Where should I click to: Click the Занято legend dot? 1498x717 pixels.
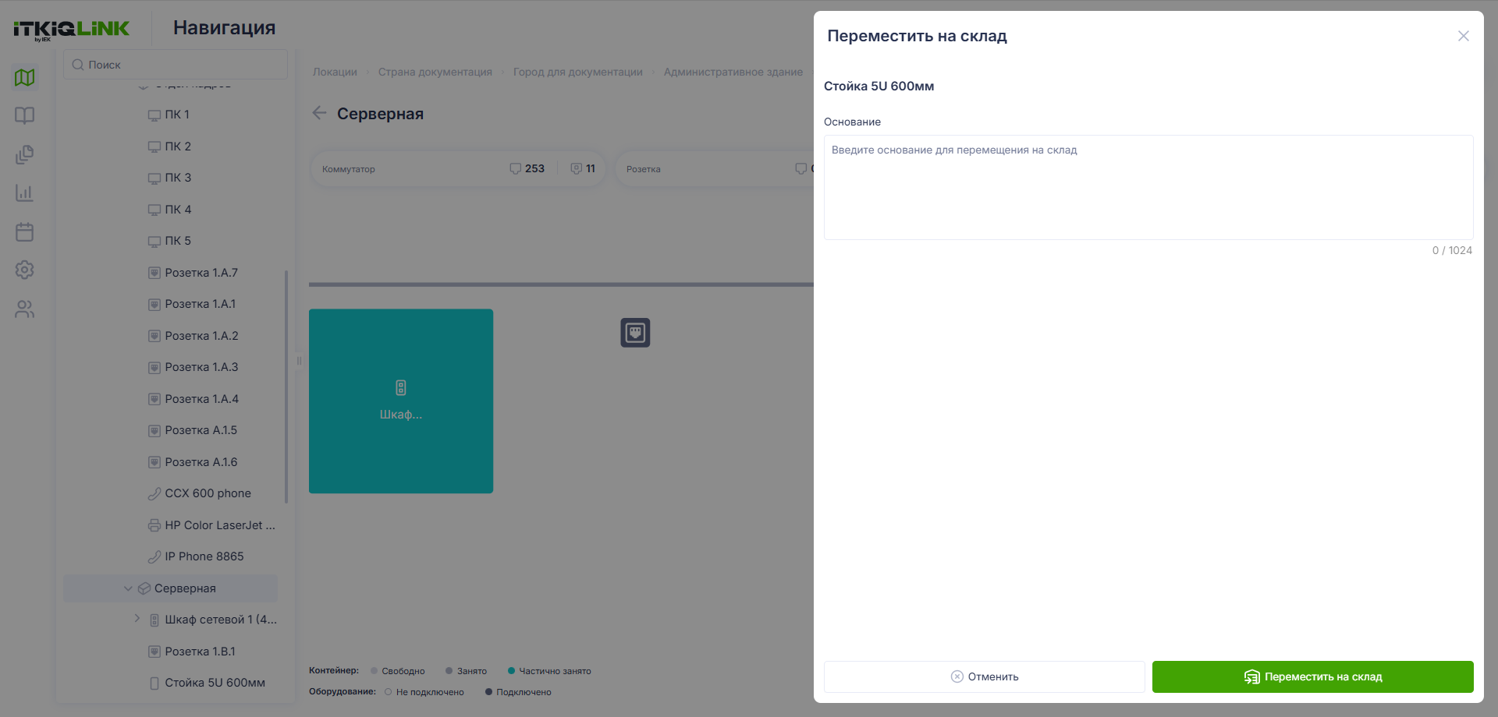tap(449, 671)
